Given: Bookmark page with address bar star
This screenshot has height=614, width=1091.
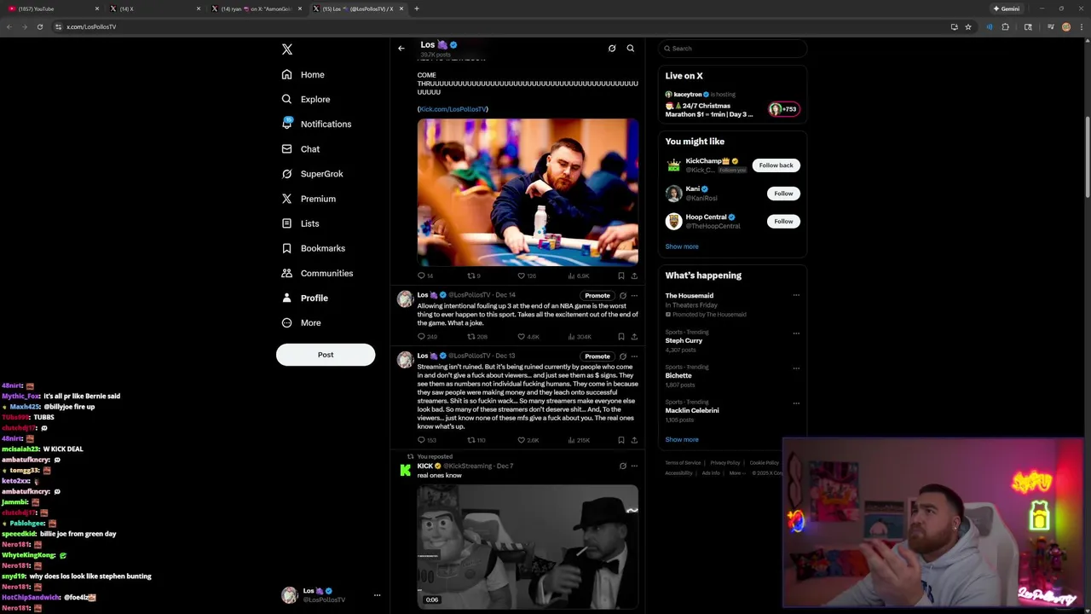Looking at the screenshot, I should click(968, 26).
